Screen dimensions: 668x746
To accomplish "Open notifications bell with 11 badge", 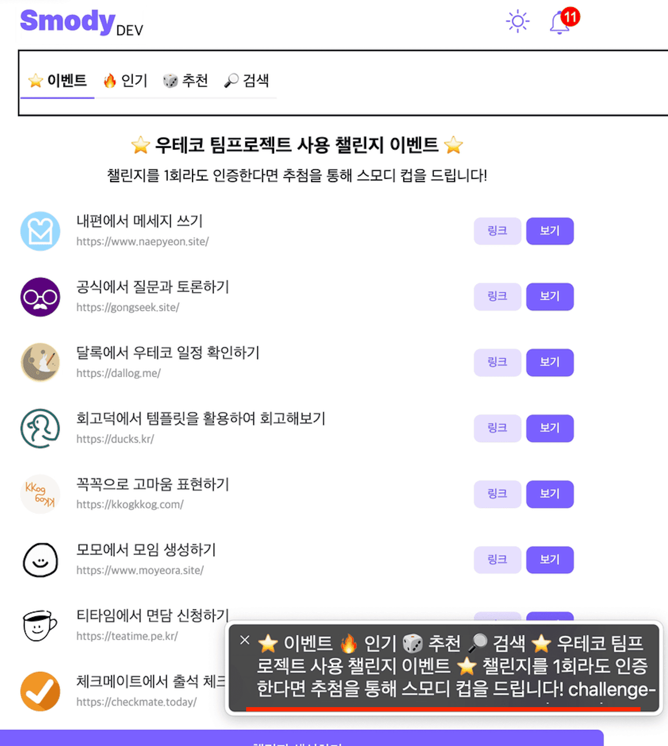I will (x=560, y=22).
